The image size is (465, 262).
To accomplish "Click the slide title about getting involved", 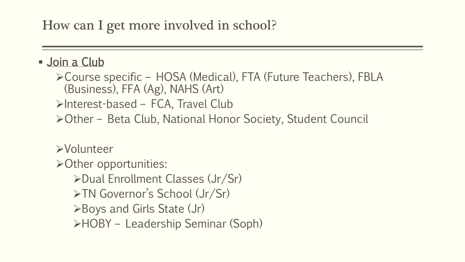I will click(x=159, y=25).
